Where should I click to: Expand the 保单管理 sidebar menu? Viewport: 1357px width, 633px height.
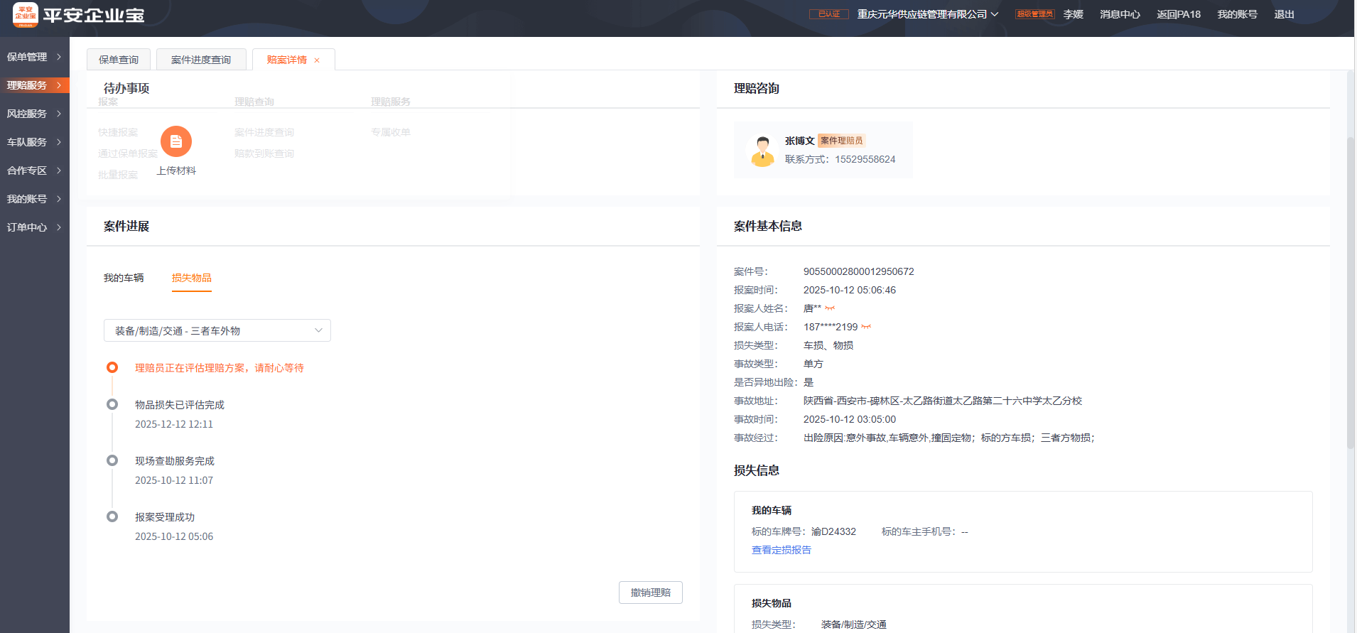point(34,57)
